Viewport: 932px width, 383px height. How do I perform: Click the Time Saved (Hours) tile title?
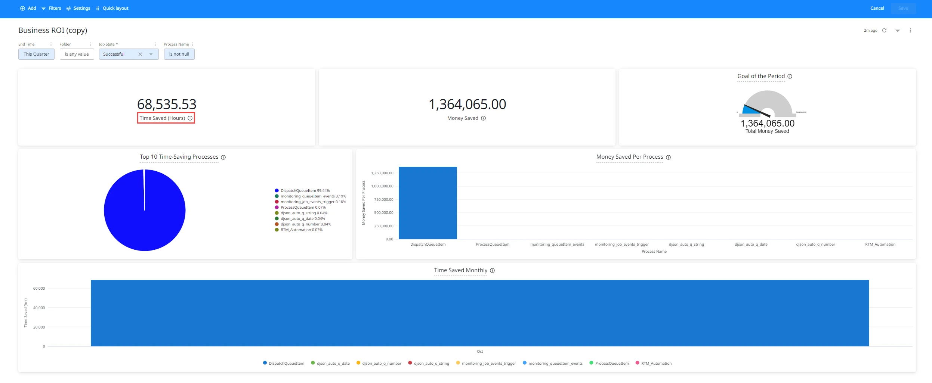[x=162, y=118]
